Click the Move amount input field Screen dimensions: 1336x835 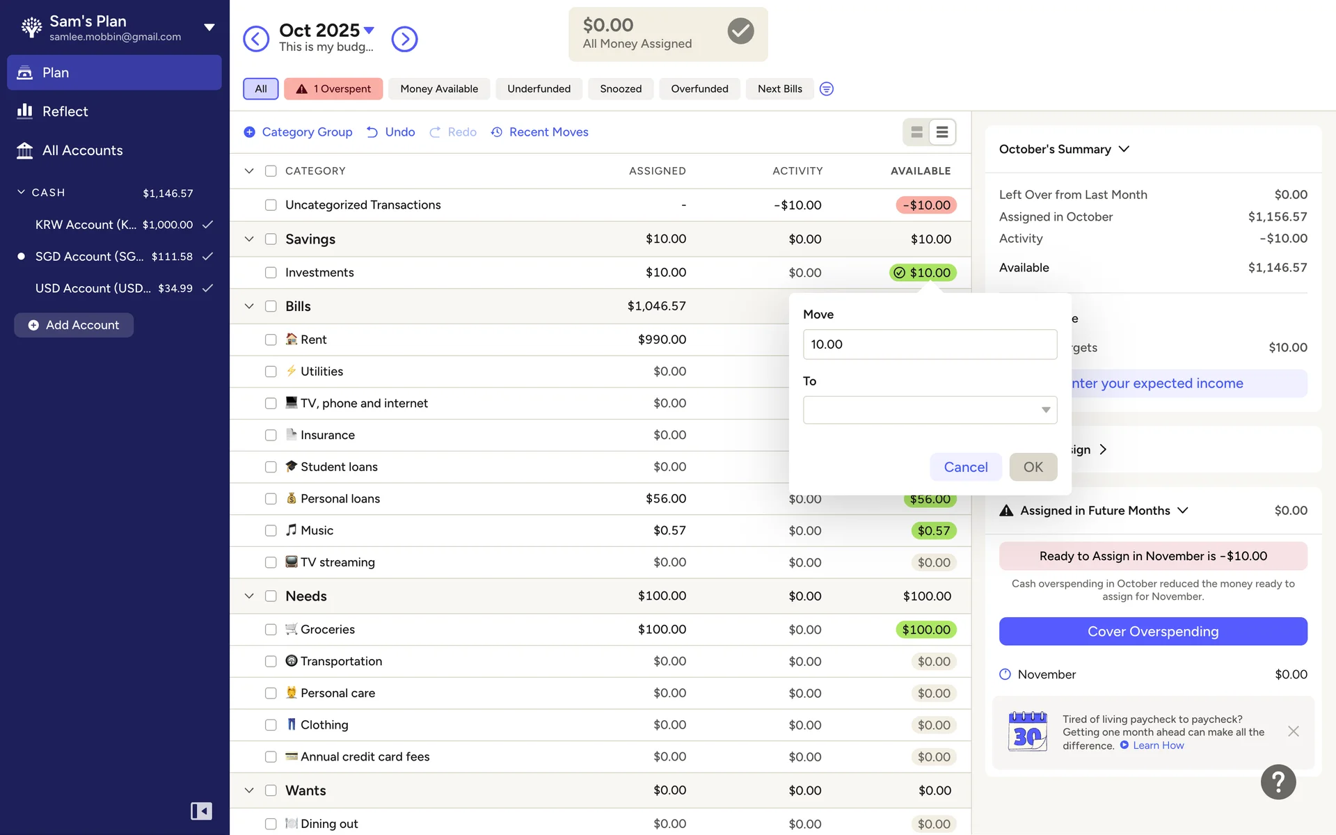click(930, 344)
